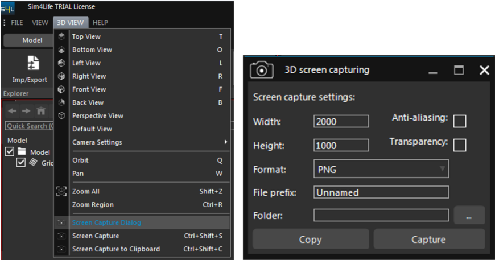The width and height of the screenshot is (495, 260).
Task: Click the Explorer home icon
Action: click(x=41, y=112)
